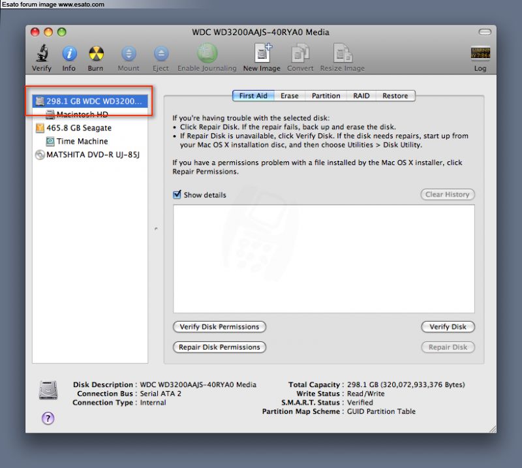Image resolution: width=522 pixels, height=468 pixels.
Task: Switch to the Restore tab
Action: [395, 96]
